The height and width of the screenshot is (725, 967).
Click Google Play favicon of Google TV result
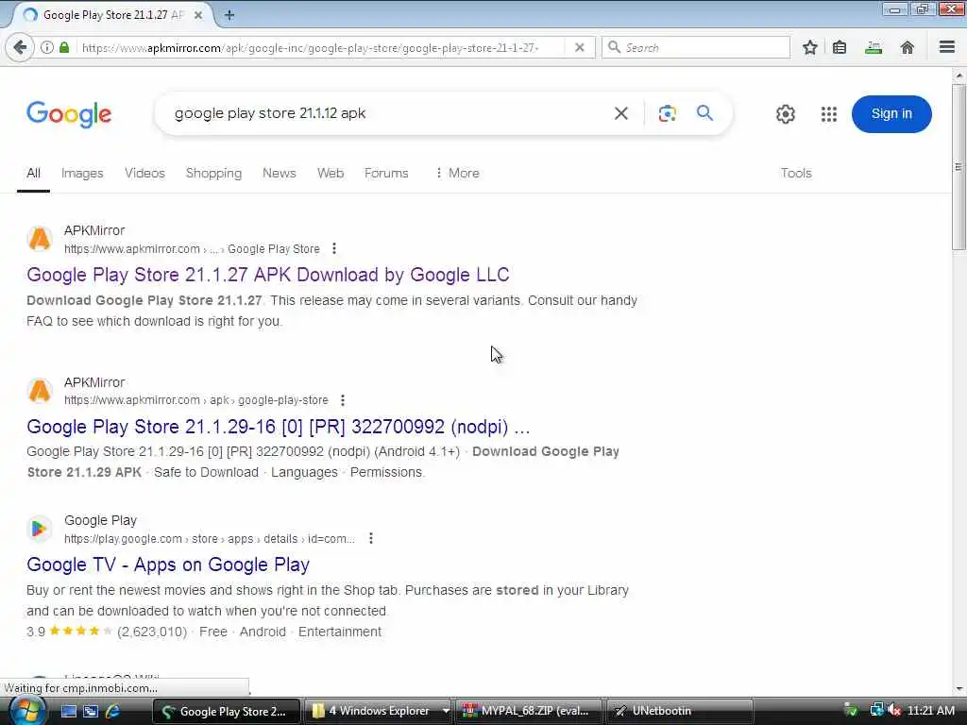(40, 529)
